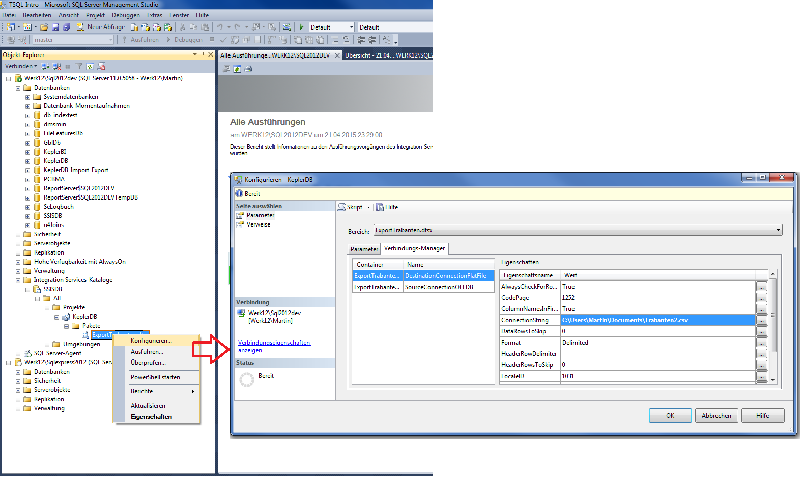
Task: Close the Alle Ausführungen tab
Action: click(x=337, y=55)
